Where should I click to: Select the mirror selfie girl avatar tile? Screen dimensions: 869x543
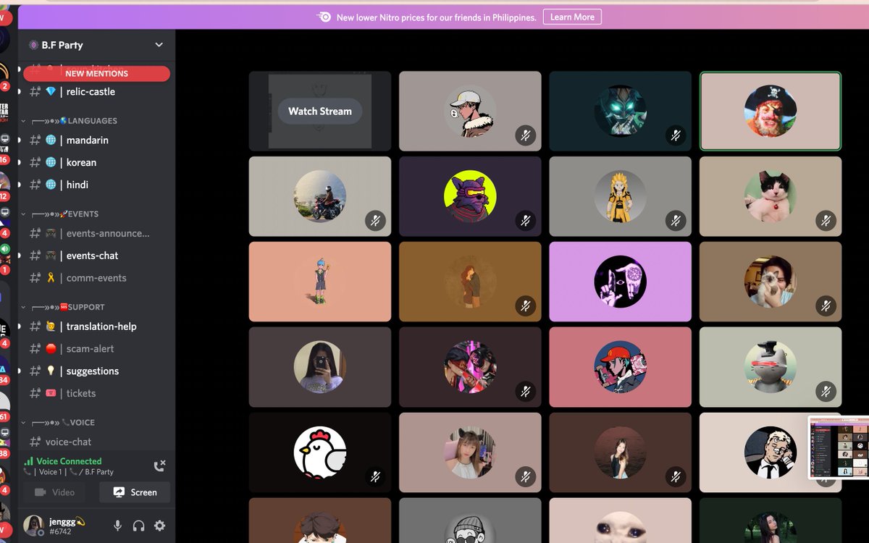pos(320,367)
